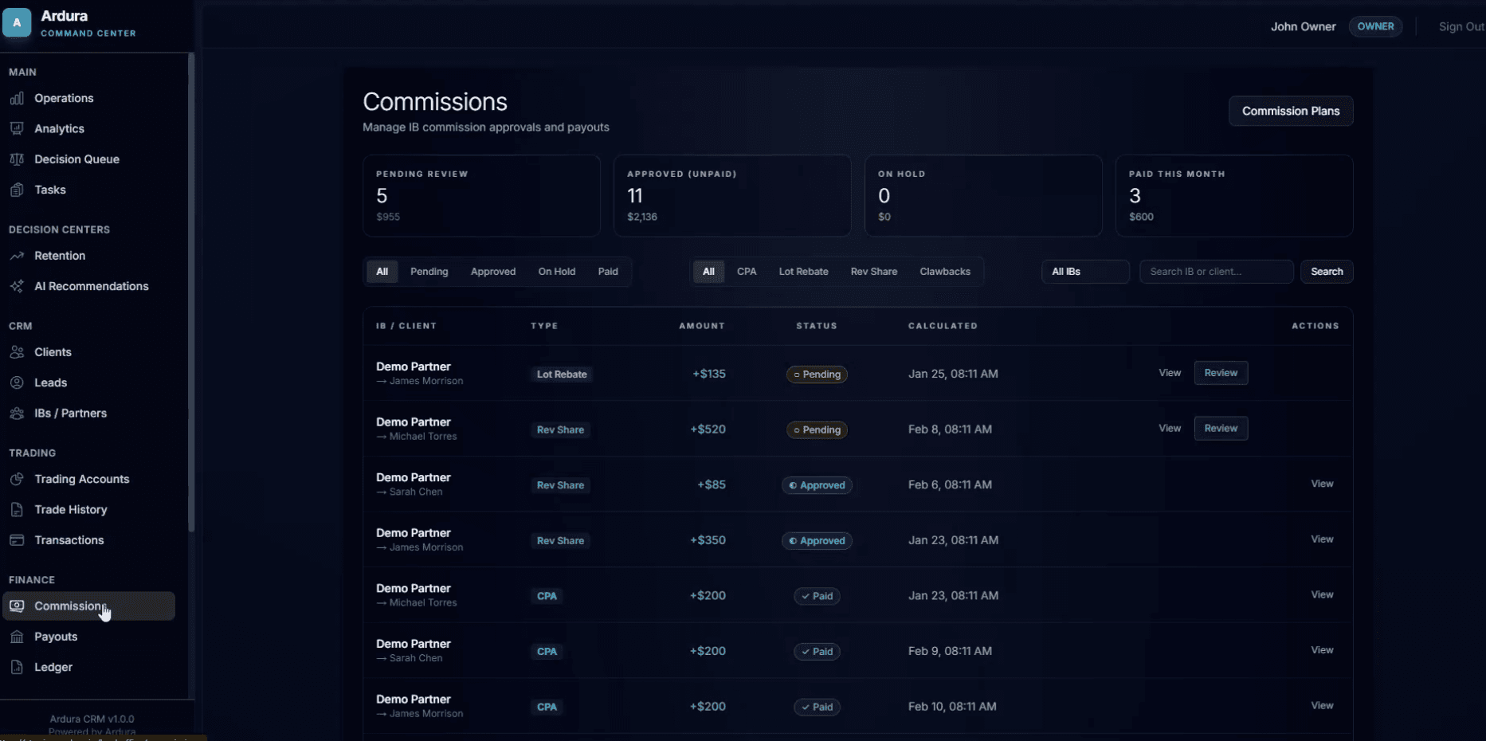
Task: Click the Trading Accounts icon
Action: pyautogui.click(x=17, y=479)
